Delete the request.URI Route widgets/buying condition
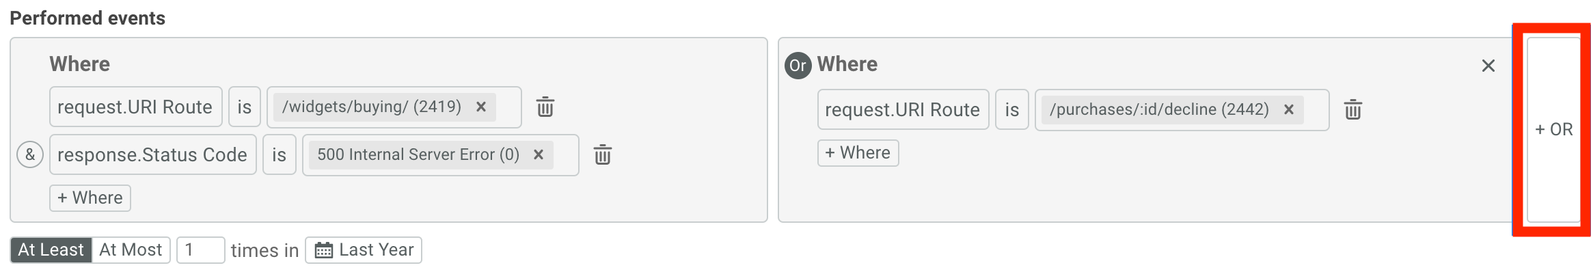The width and height of the screenshot is (1591, 272). pyautogui.click(x=545, y=107)
